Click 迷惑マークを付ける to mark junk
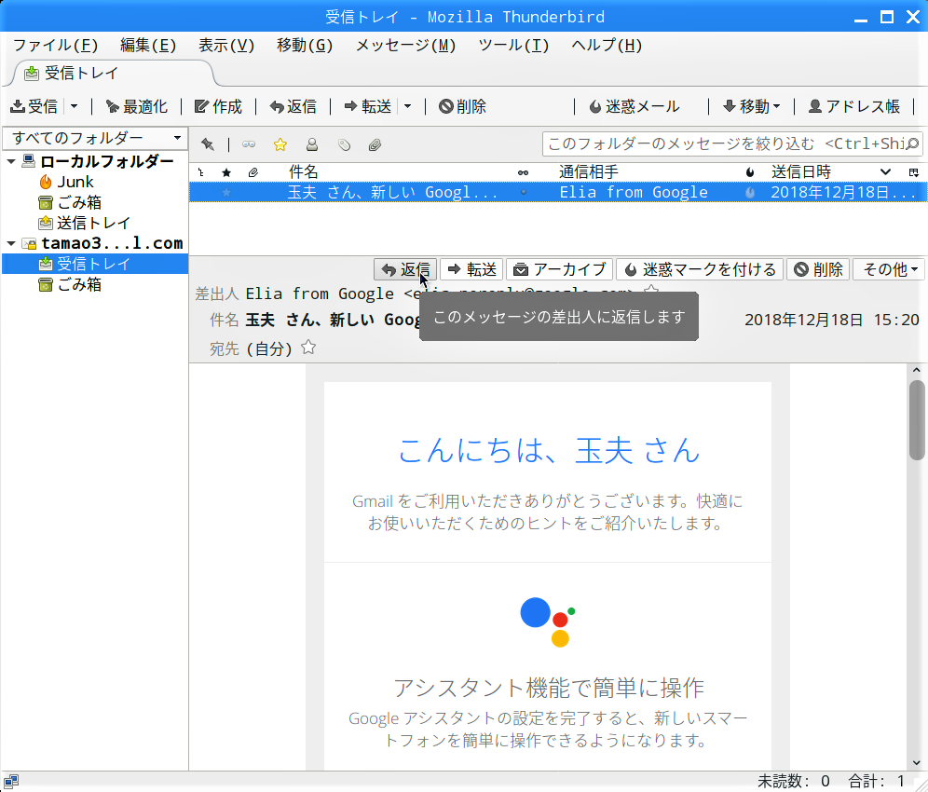This screenshot has height=792, width=928. pyautogui.click(x=700, y=269)
